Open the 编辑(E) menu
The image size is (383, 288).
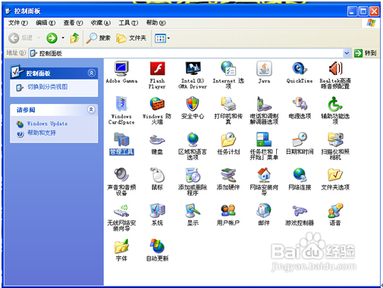pyautogui.click(x=46, y=23)
